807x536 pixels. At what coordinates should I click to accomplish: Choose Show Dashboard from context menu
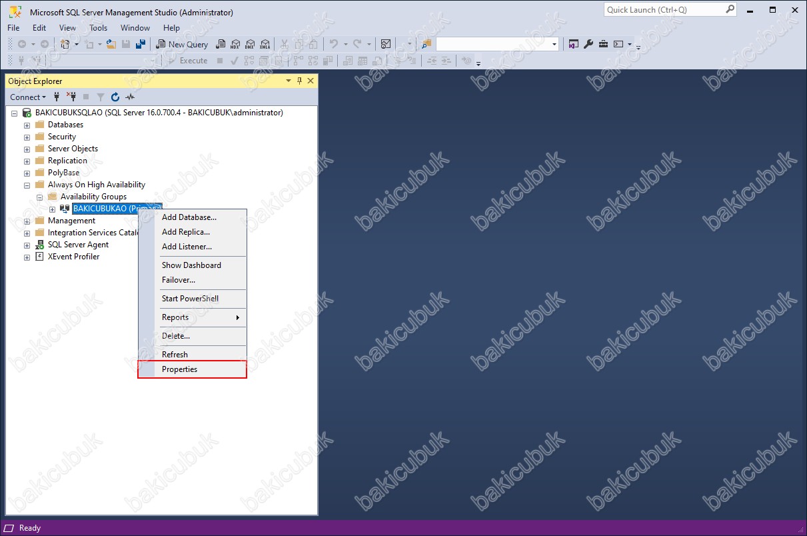pyautogui.click(x=192, y=265)
